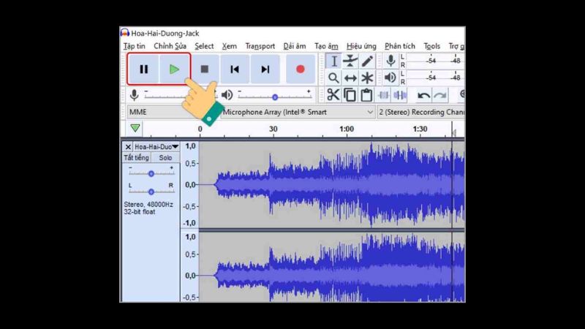
Task: Copy selection with the Copy icon
Action: point(350,95)
